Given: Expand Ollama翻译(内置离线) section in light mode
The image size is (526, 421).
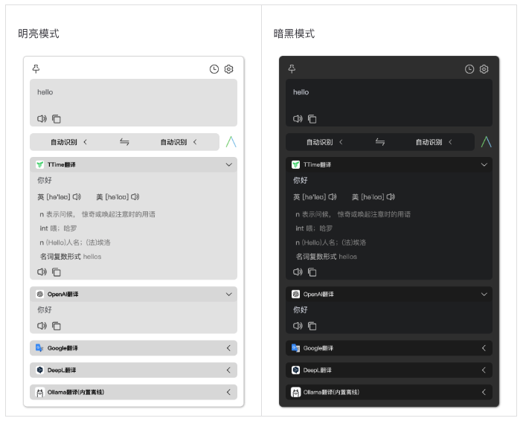Looking at the screenshot, I should [x=229, y=392].
